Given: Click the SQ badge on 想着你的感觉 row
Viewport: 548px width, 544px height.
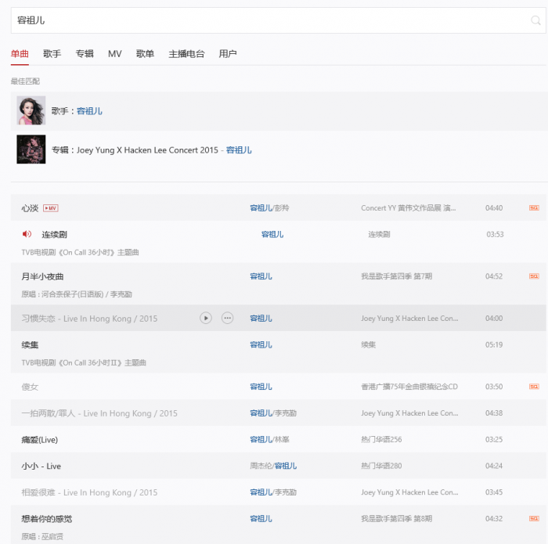Looking at the screenshot, I should pos(534,519).
